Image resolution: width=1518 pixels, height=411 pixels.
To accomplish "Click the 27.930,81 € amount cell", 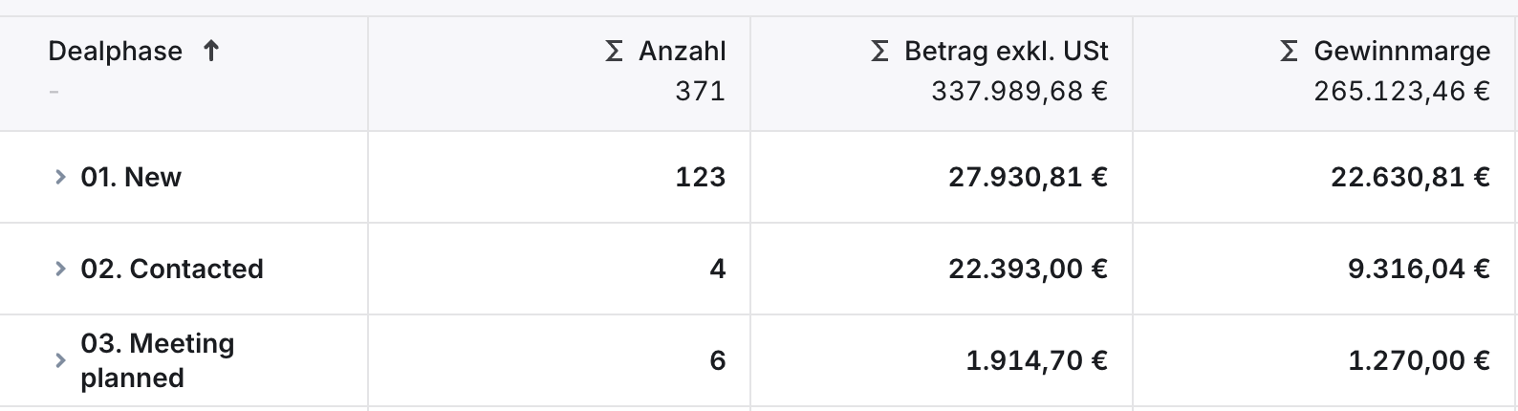I will pyautogui.click(x=1029, y=177).
